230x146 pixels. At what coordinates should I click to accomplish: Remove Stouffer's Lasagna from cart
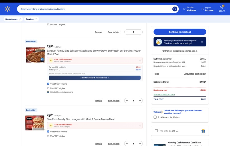98,144
